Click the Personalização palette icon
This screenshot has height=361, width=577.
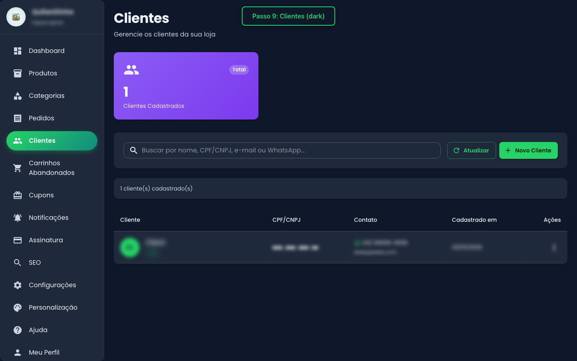click(18, 308)
